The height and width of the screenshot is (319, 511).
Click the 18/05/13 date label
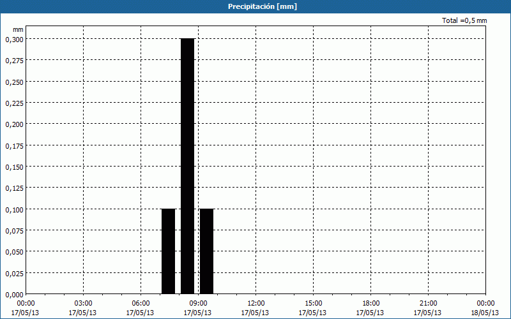point(485,313)
